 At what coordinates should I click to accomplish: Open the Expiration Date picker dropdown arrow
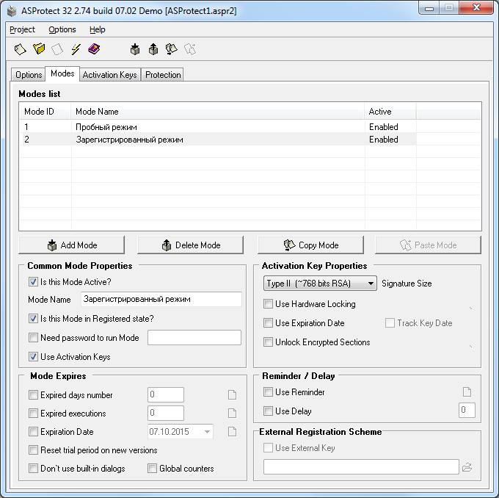tap(207, 432)
